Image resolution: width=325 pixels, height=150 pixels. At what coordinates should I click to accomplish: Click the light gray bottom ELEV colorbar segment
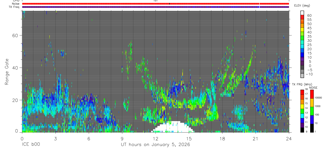coord(302,76)
